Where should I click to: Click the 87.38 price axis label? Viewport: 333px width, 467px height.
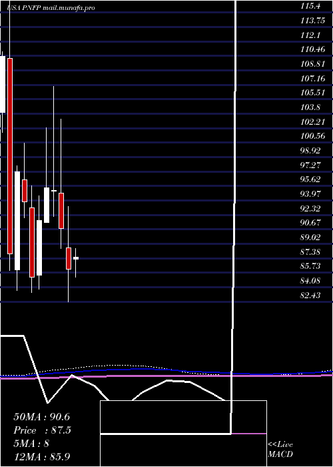310,252
